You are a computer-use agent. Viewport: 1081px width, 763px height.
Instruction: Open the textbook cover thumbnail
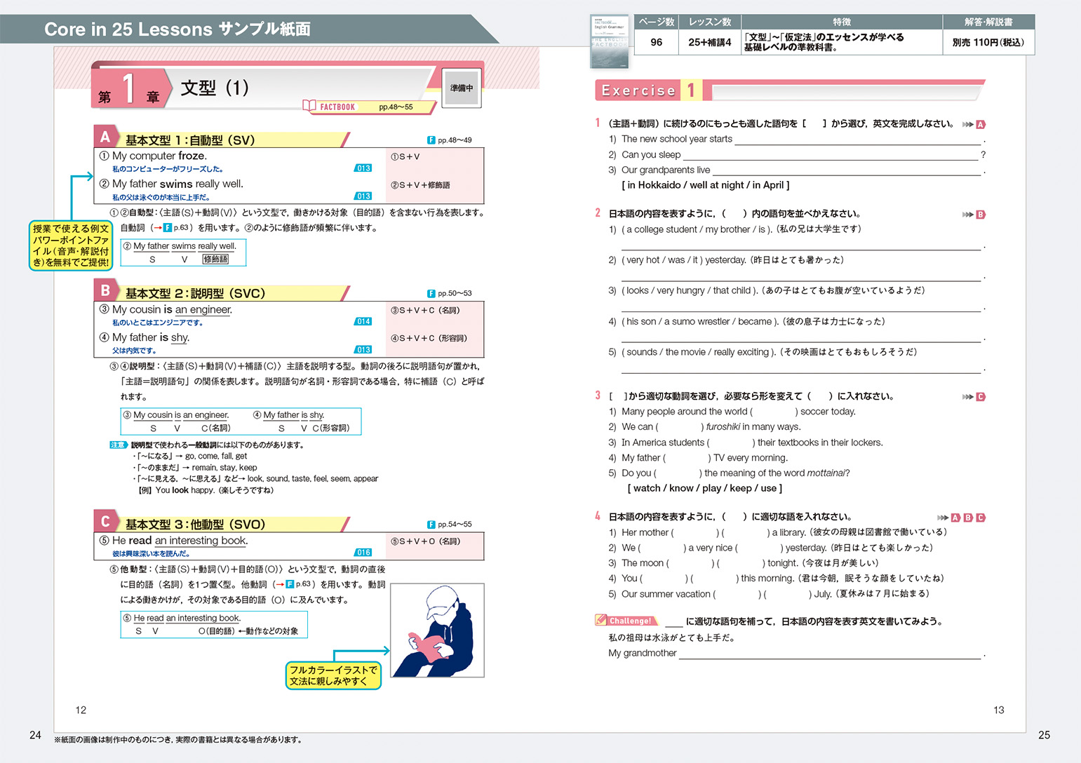click(609, 41)
